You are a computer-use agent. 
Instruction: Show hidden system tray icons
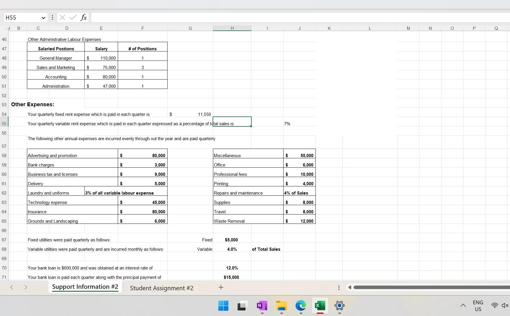[x=463, y=305]
